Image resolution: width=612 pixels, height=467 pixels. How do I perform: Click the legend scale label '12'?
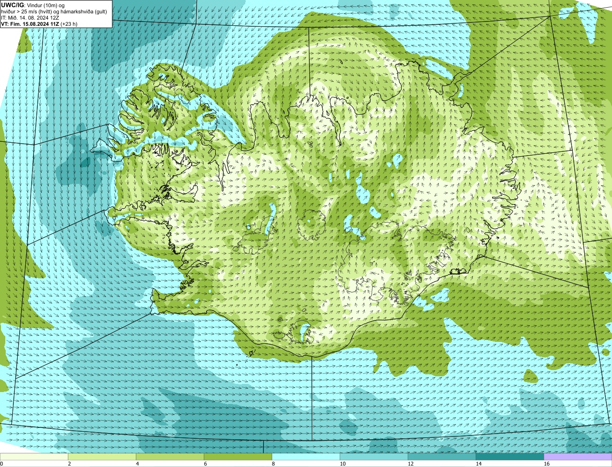(x=411, y=464)
